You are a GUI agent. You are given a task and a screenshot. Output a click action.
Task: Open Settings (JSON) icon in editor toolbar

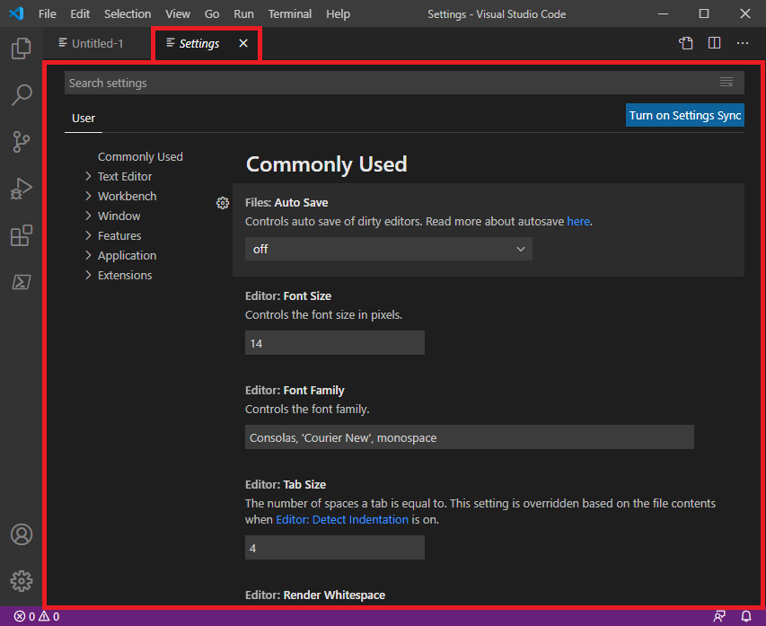(686, 43)
